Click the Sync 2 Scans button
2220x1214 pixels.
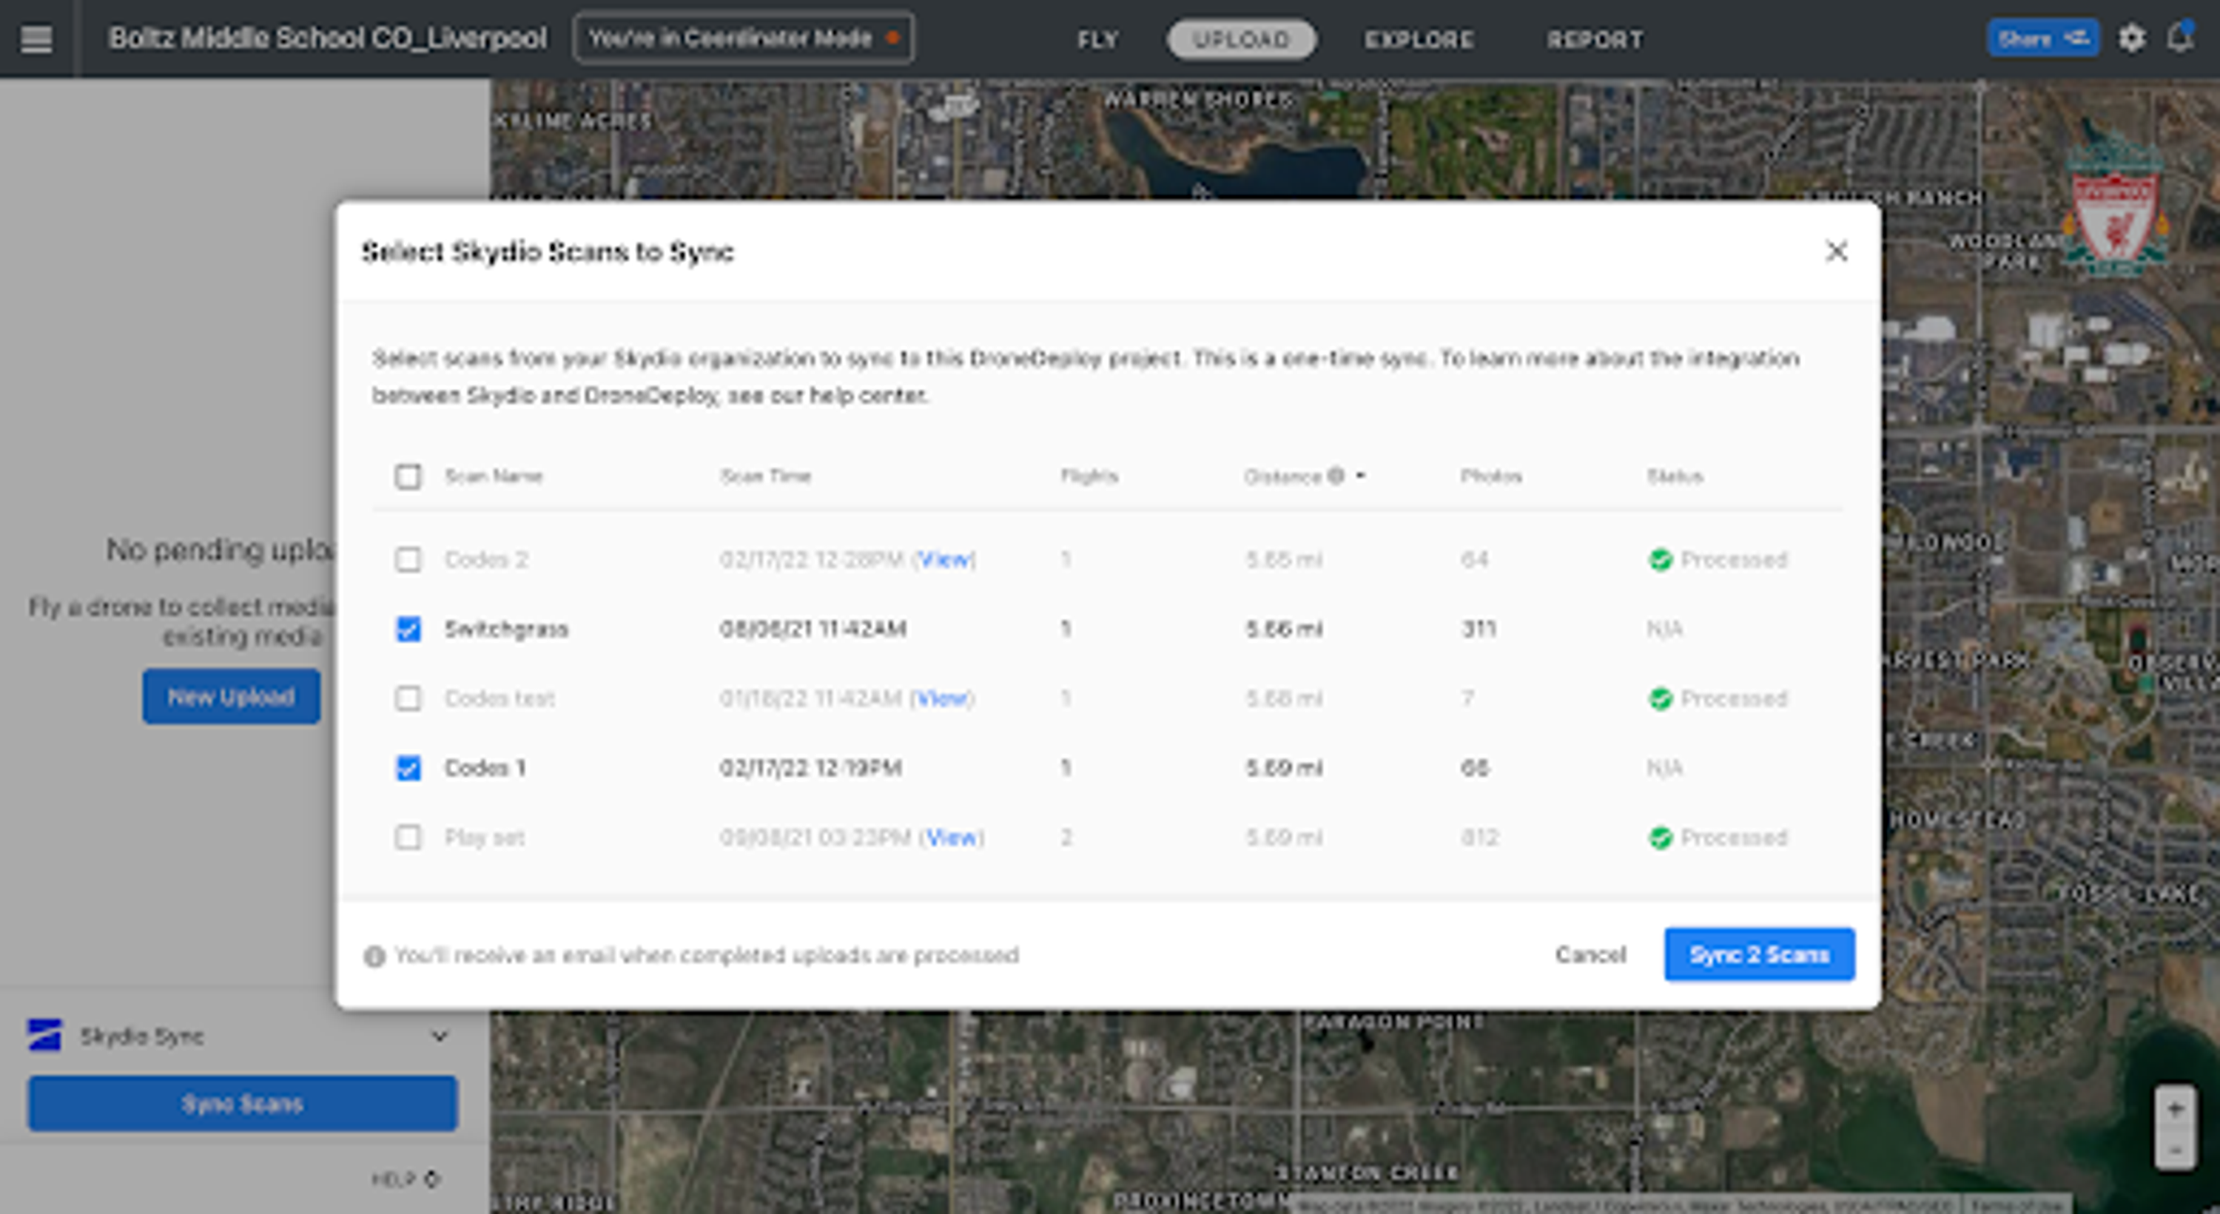(x=1759, y=954)
